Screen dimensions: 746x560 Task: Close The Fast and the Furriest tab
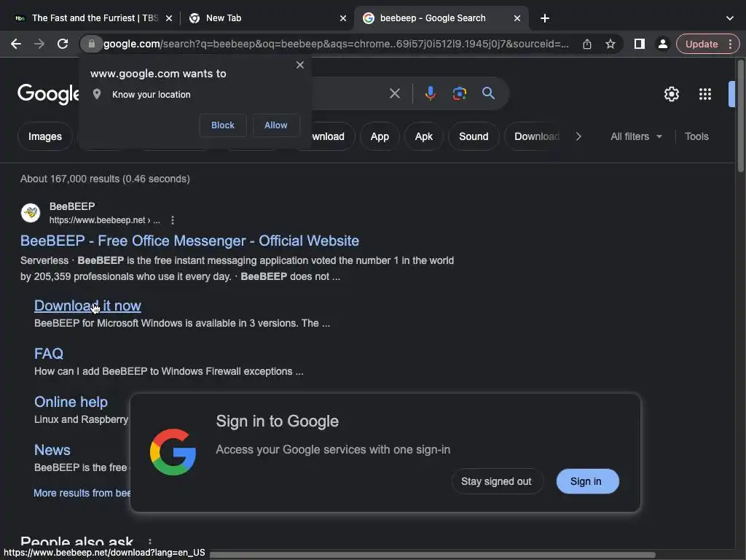click(x=169, y=18)
